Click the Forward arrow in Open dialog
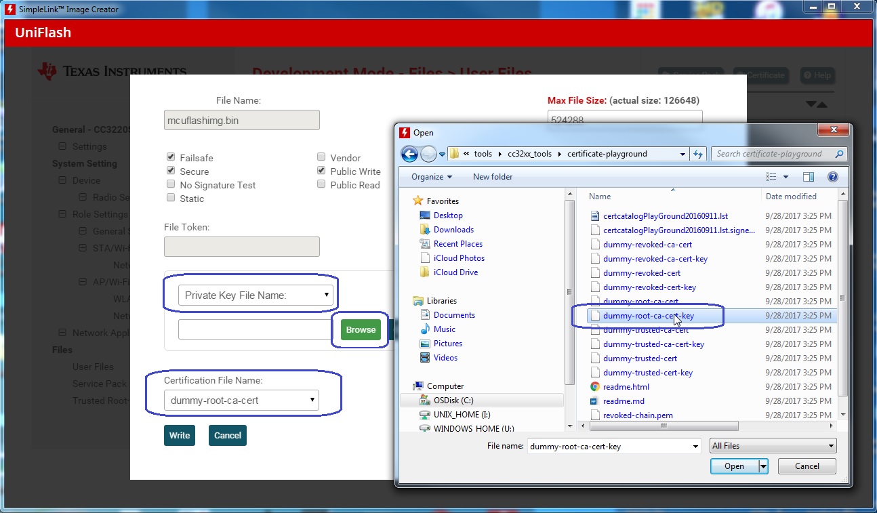The image size is (877, 513). (428, 155)
